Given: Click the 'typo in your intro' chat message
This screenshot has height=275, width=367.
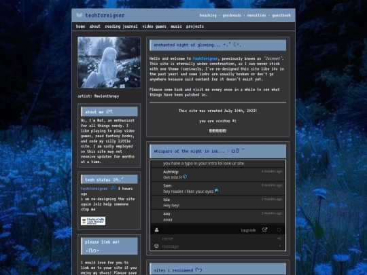Looking at the screenshot, I should click(x=203, y=164).
